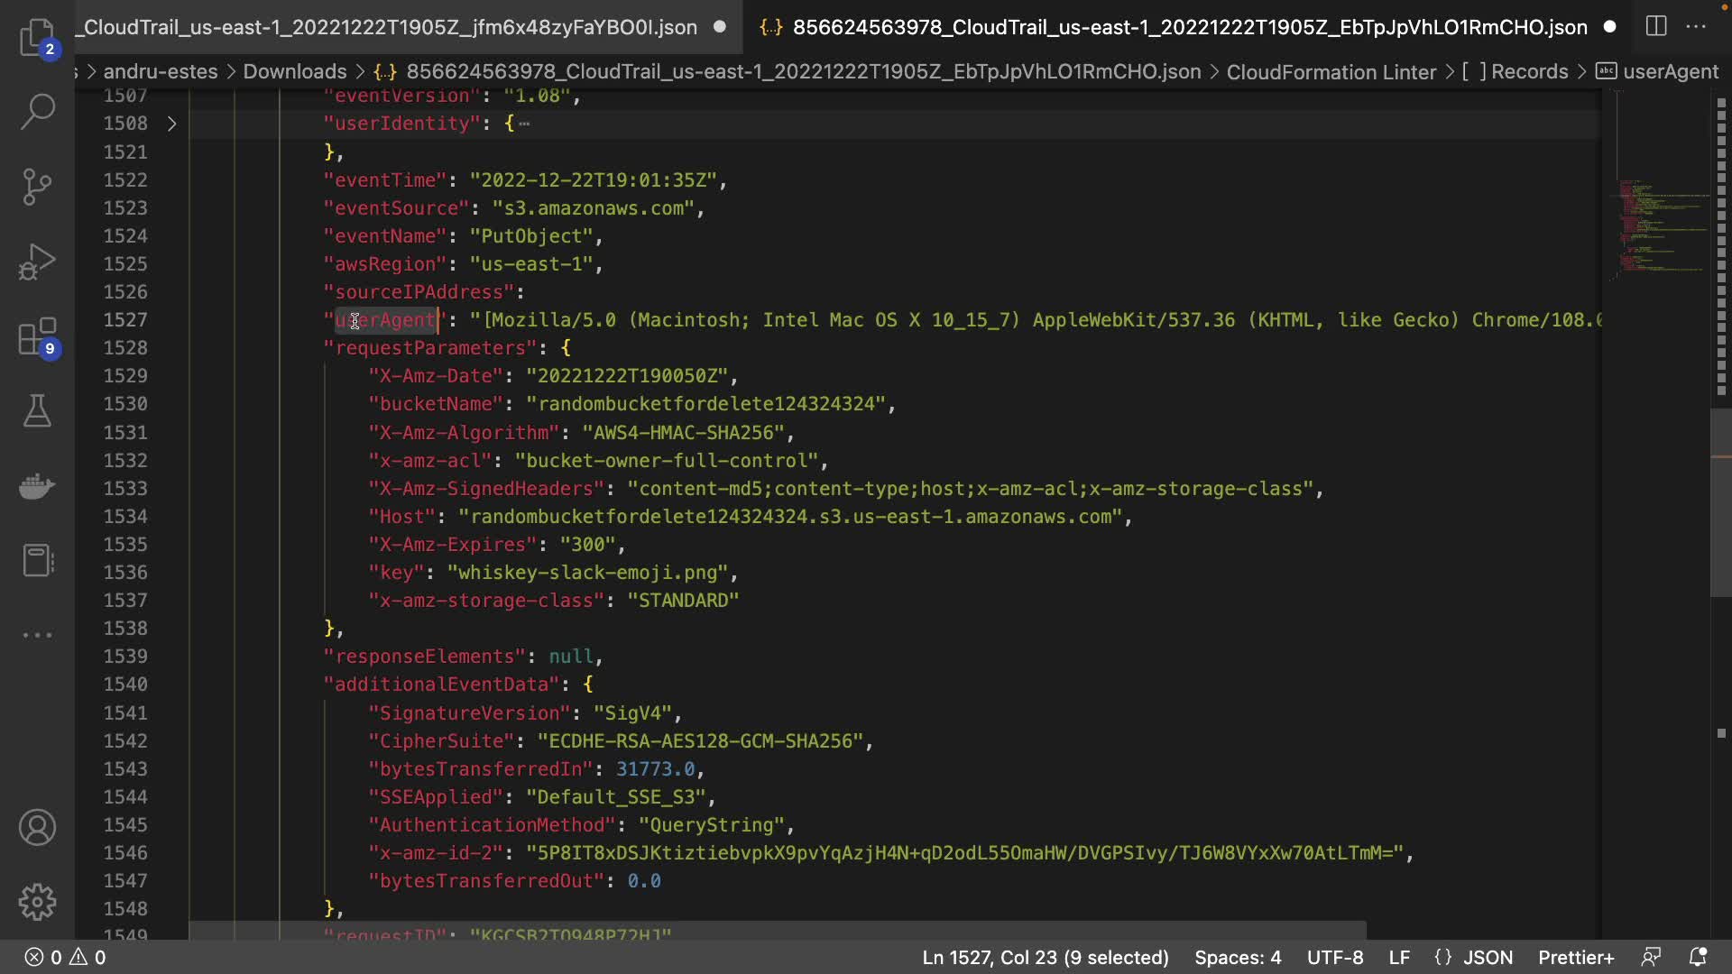Click JSON language mode in status bar
1732x974 pixels.
tap(1487, 957)
